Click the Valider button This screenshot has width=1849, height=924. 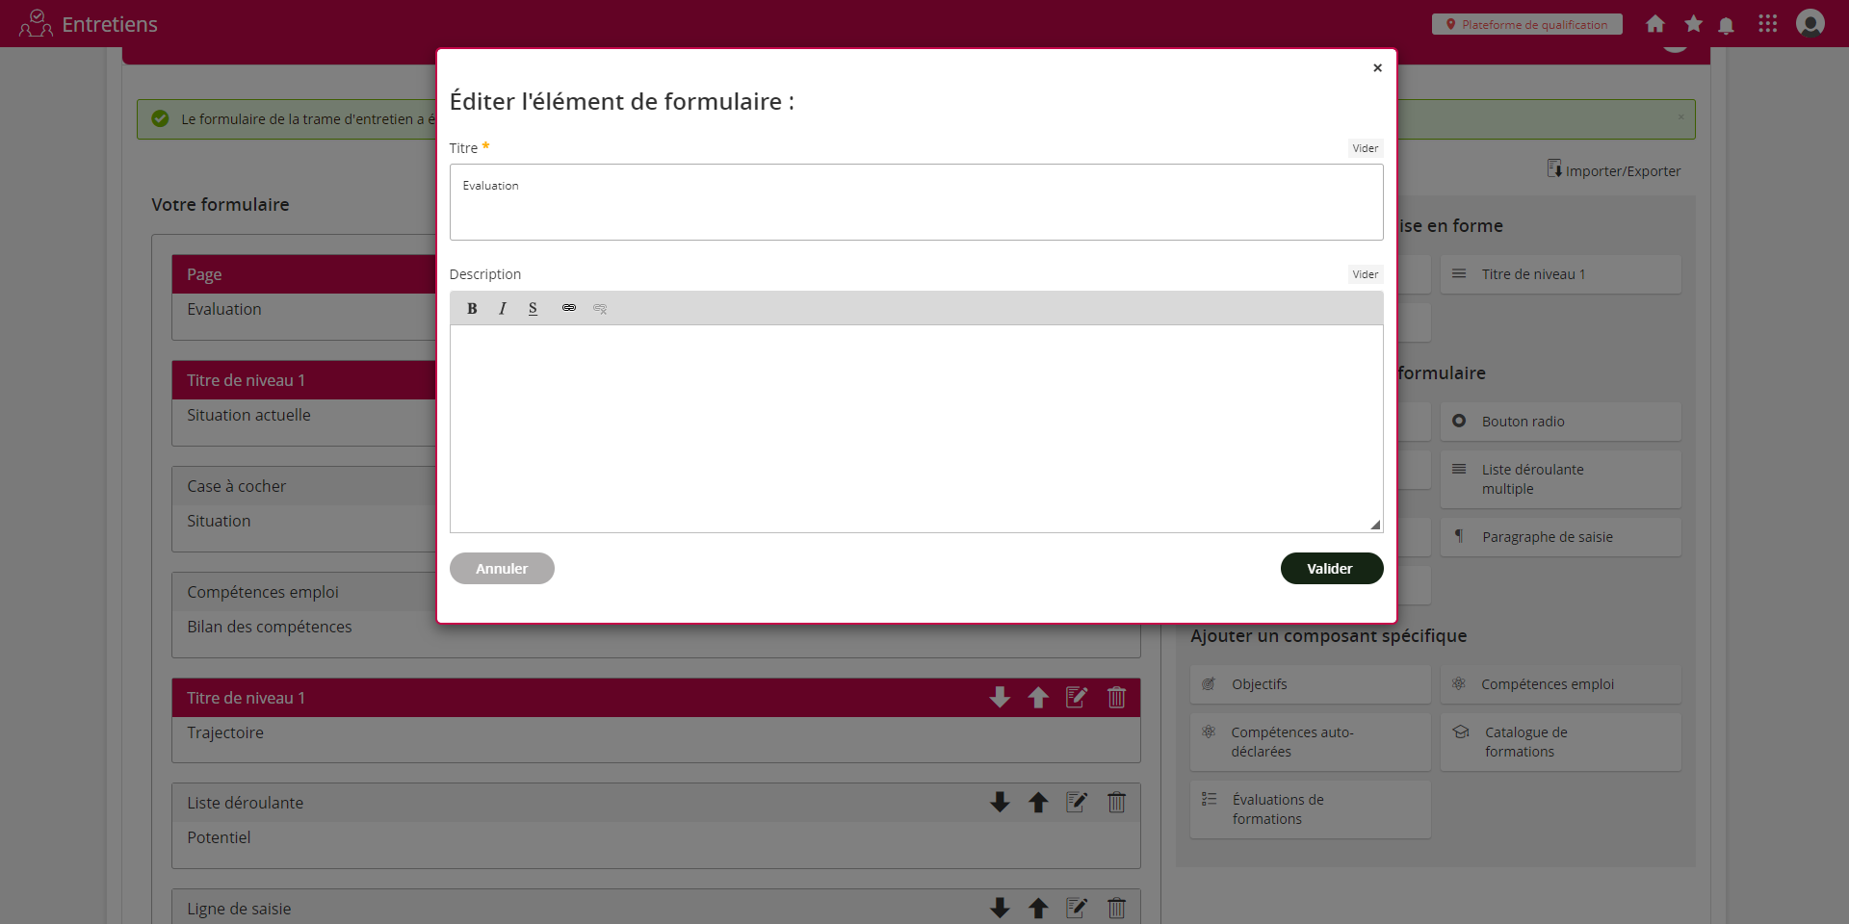click(x=1331, y=569)
